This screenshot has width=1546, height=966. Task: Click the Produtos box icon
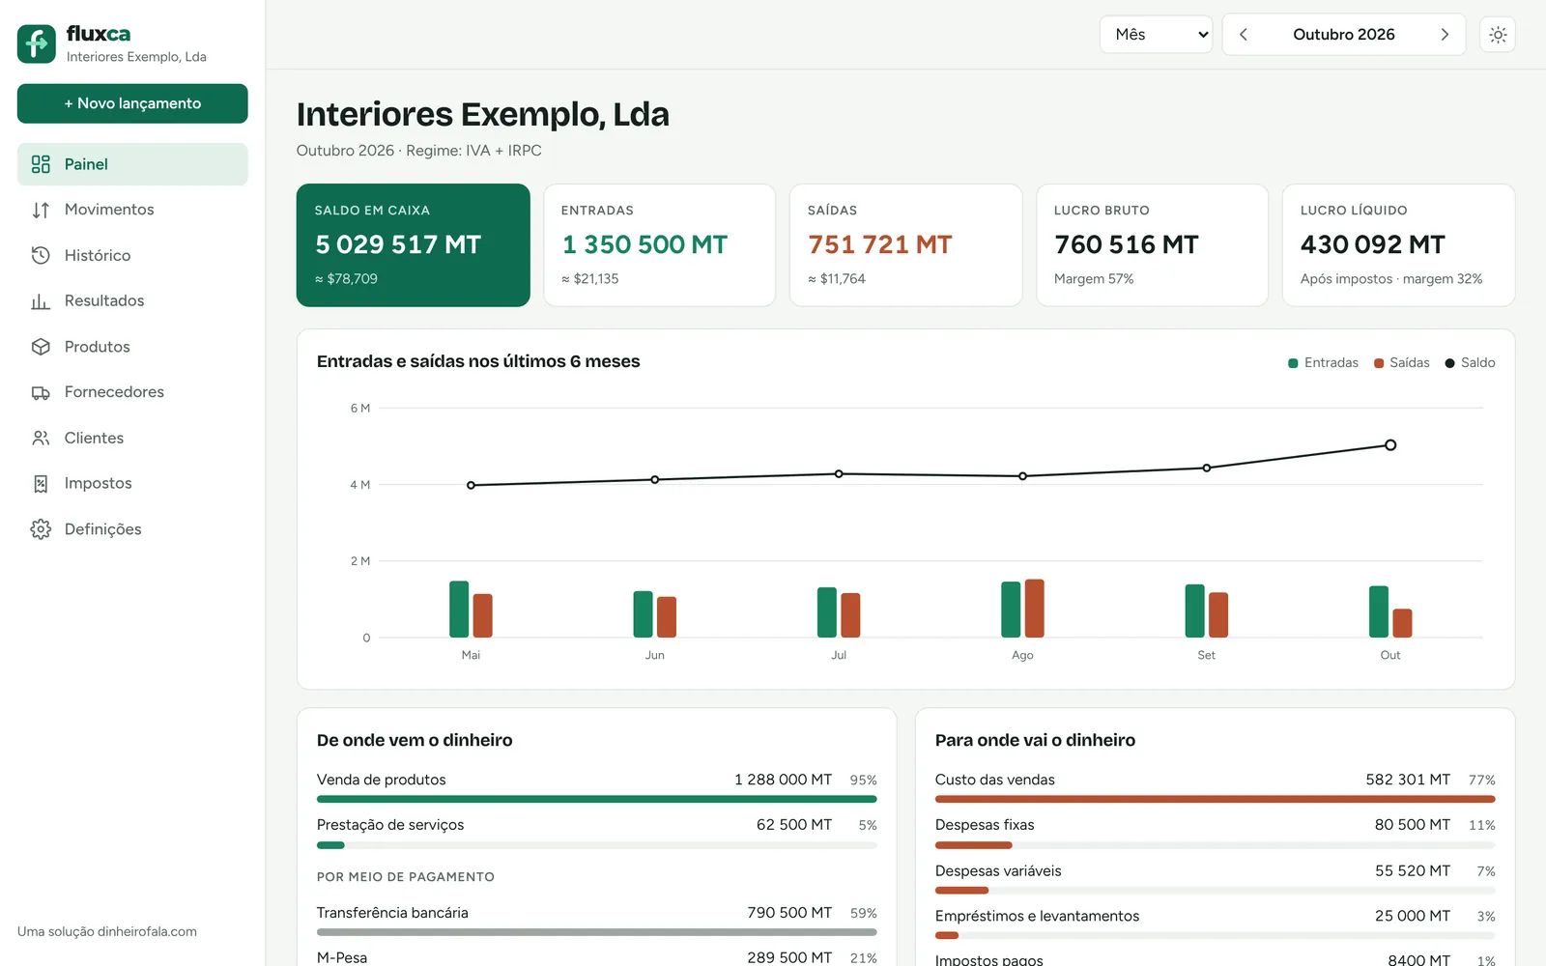[41, 347]
